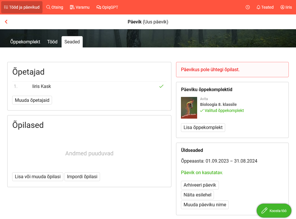Click Impordi õpilasi button
Screen dimensions: 296x219
[82, 176]
